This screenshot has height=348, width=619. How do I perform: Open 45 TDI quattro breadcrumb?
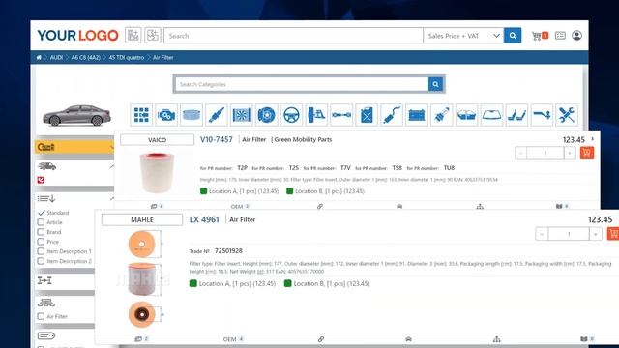127,58
